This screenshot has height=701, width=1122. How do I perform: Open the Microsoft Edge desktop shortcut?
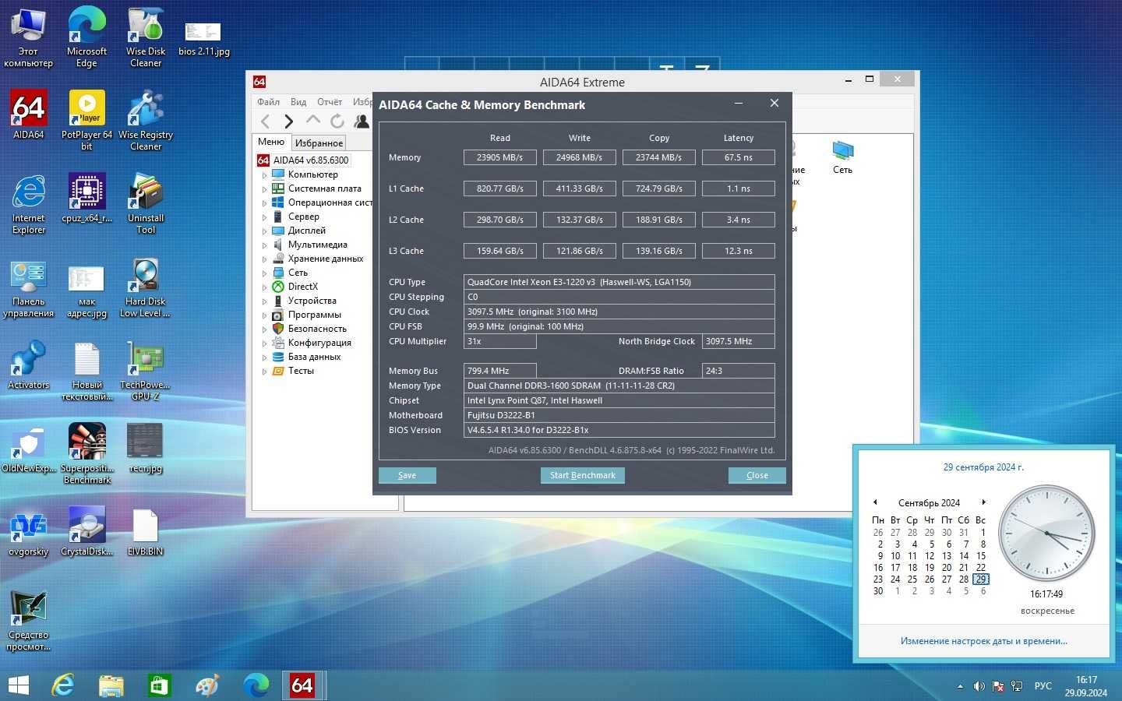pos(86,37)
